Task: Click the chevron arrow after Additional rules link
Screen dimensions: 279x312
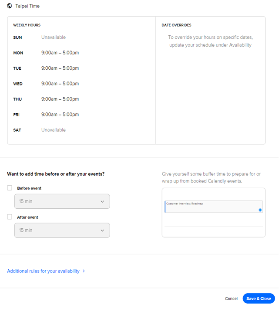Action: [84, 271]
